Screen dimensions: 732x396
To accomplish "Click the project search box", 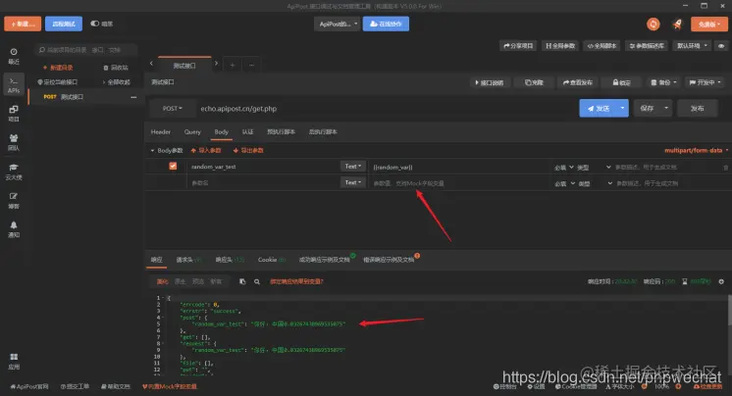I will [86, 50].
